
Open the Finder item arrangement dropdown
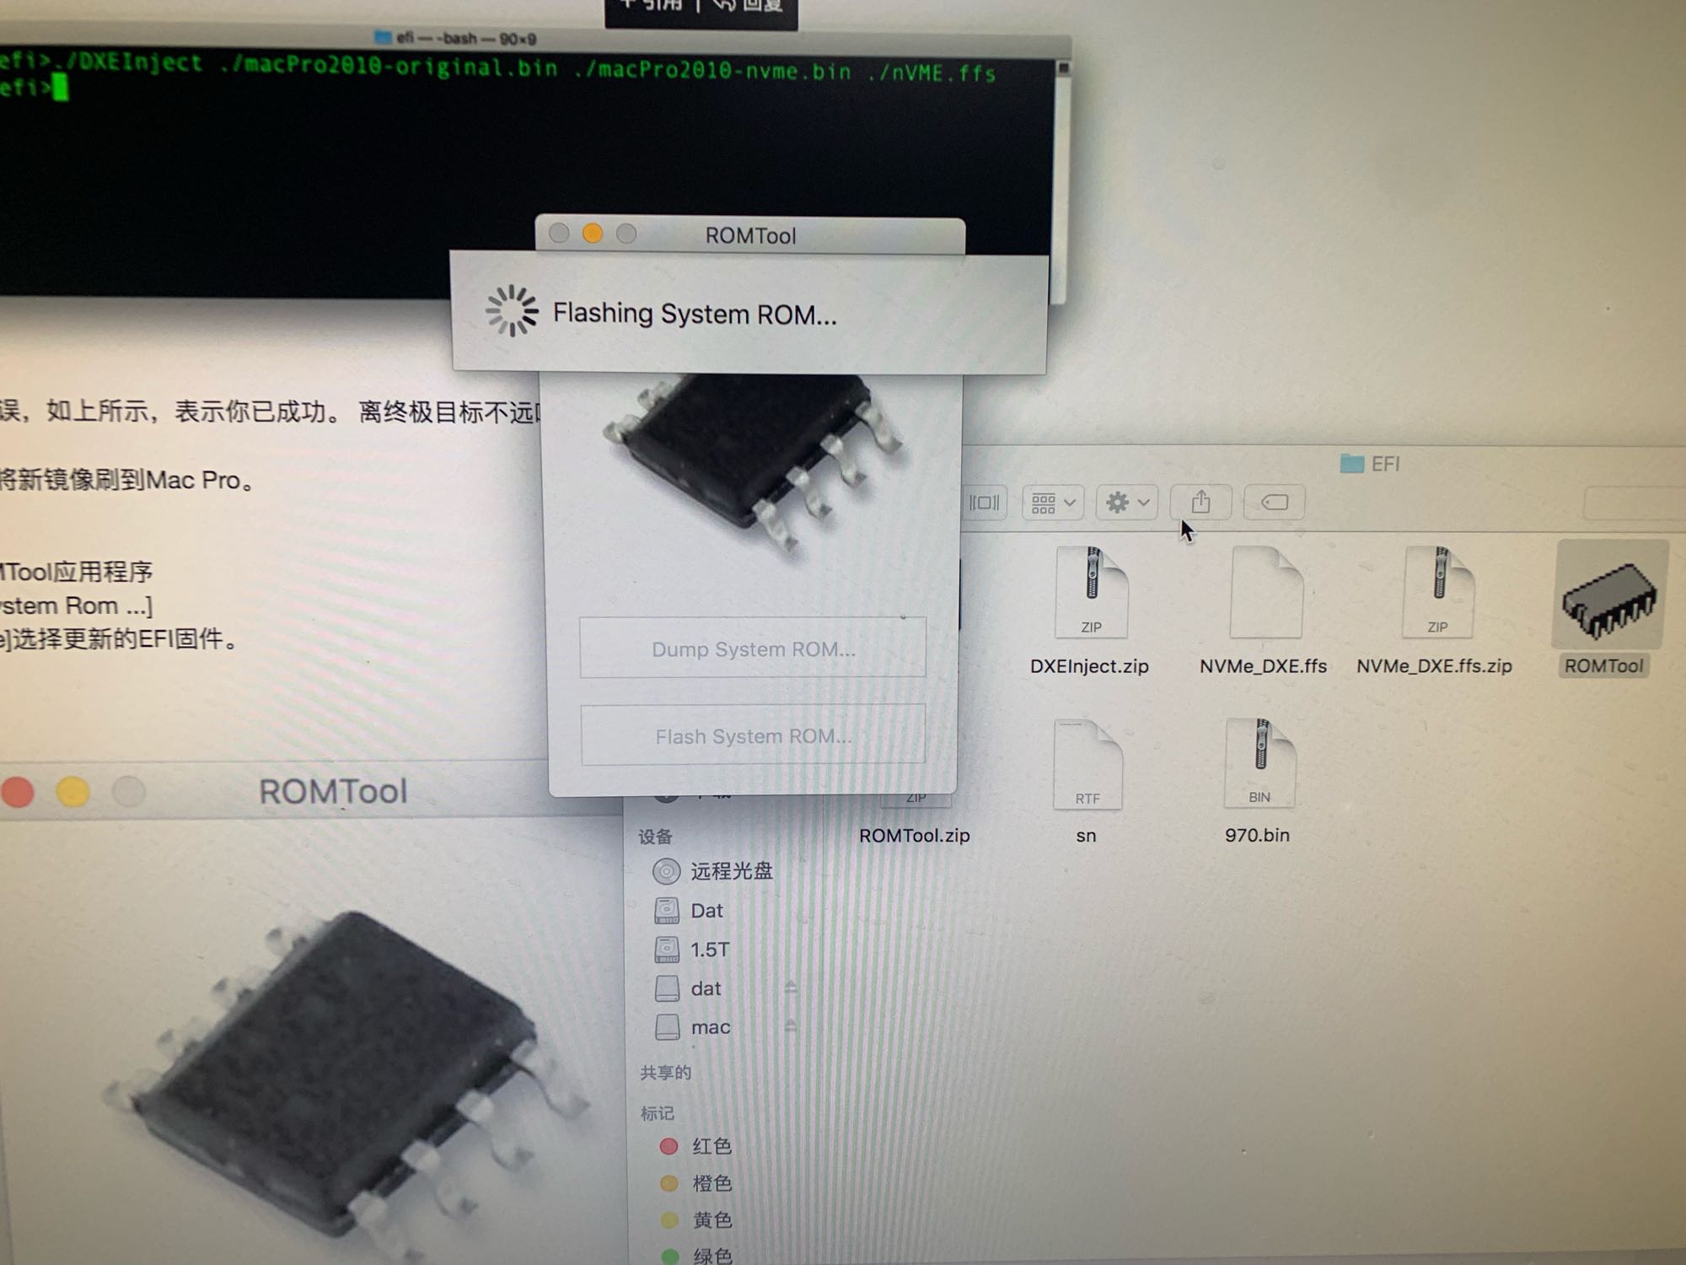point(1053,503)
